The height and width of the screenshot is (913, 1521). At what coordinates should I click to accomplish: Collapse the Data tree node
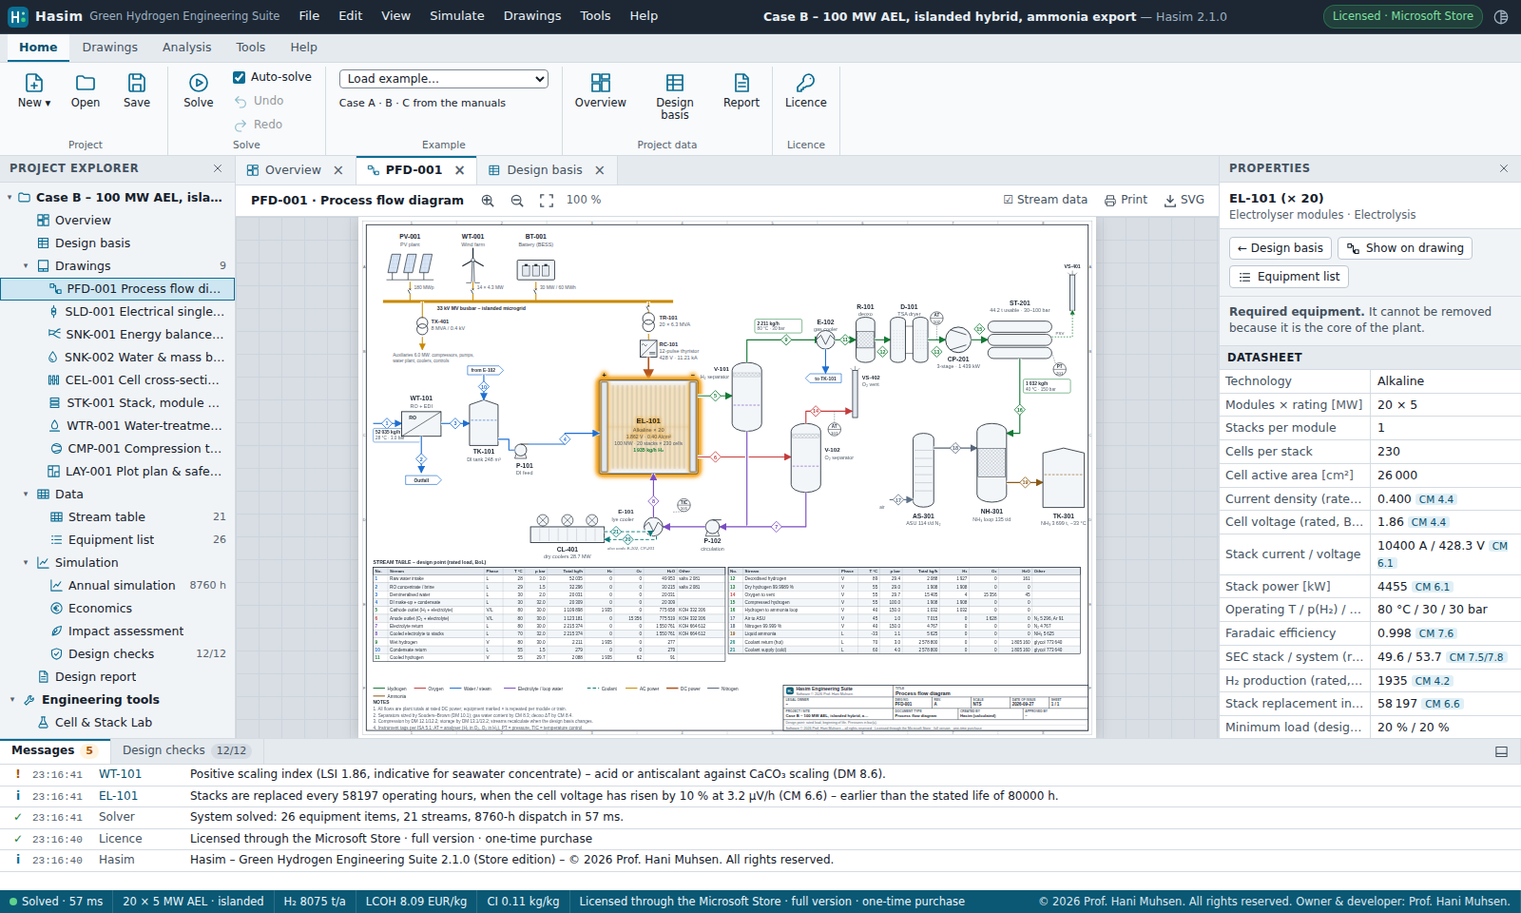[26, 495]
